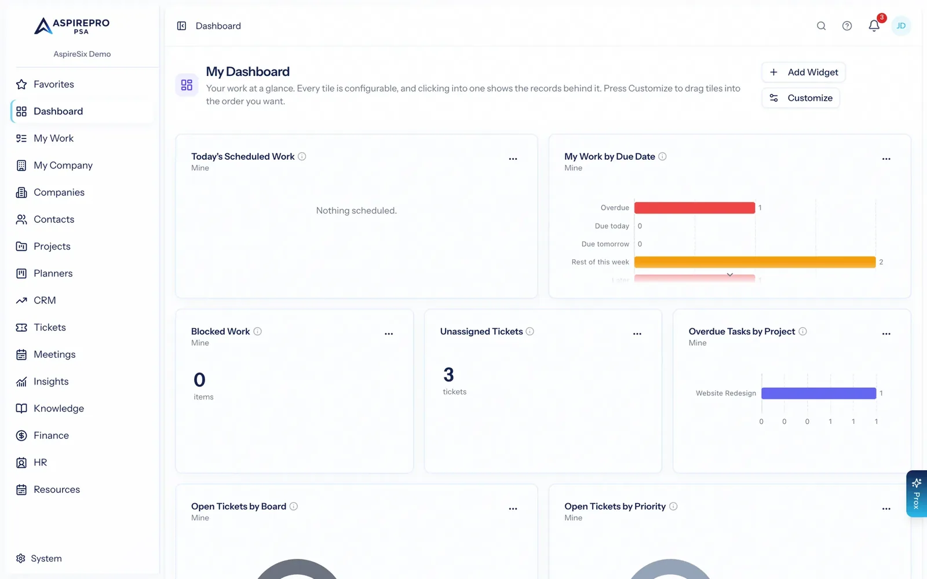Click the 0 blocked items count
This screenshot has width=927, height=579.
tap(199, 380)
